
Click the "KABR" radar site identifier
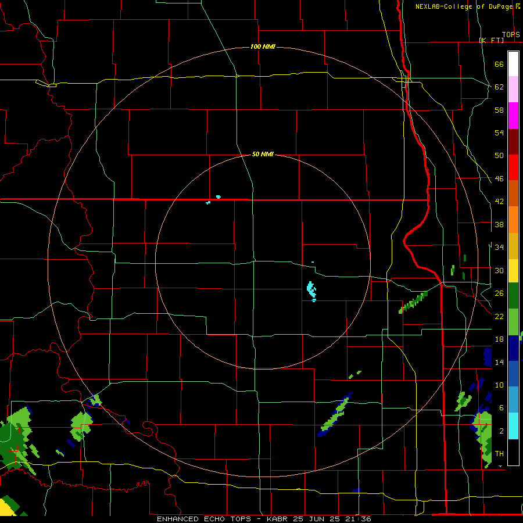pos(278,519)
